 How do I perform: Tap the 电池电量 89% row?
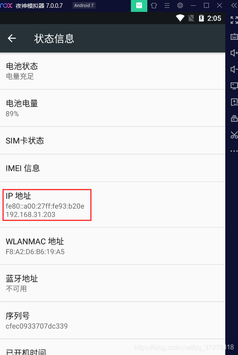click(x=112, y=108)
